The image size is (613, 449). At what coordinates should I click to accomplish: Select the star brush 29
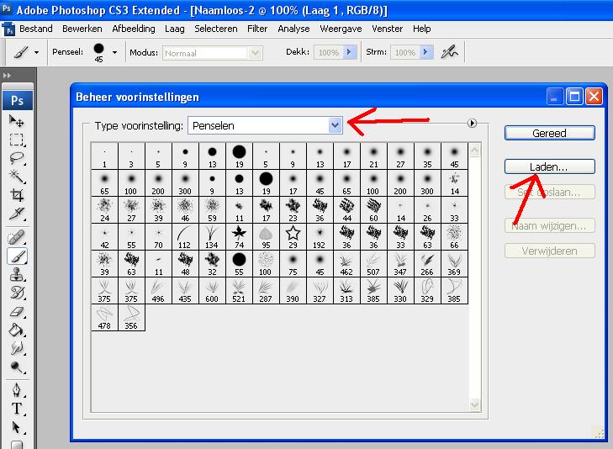[x=293, y=237]
